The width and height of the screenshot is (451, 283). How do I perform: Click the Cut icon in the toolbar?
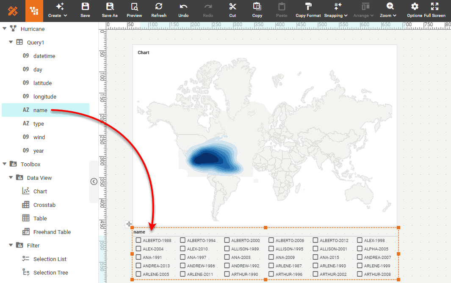coord(232,10)
